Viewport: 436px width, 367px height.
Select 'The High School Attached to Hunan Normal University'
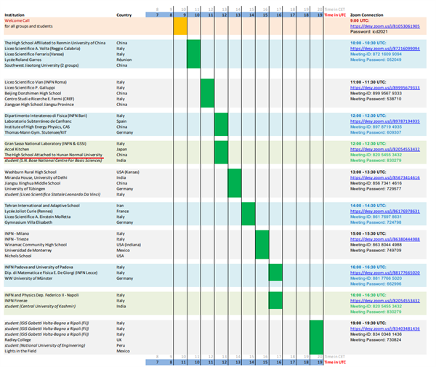(x=54, y=155)
